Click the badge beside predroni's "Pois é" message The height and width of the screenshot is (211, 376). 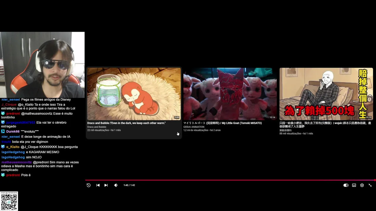point(3,175)
